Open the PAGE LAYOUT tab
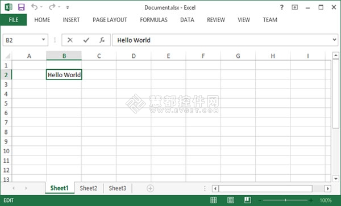Viewport: 341px width, 206px height. pyautogui.click(x=110, y=20)
